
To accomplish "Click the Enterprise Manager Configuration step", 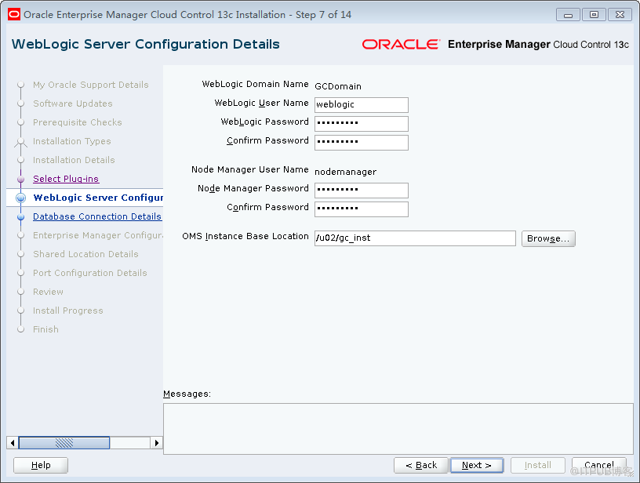I will coord(98,235).
